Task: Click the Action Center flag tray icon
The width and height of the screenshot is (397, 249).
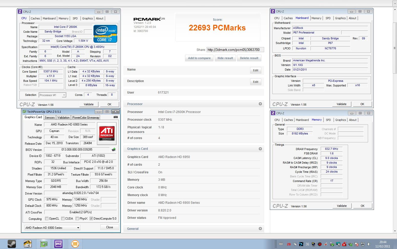Action: [356, 244]
